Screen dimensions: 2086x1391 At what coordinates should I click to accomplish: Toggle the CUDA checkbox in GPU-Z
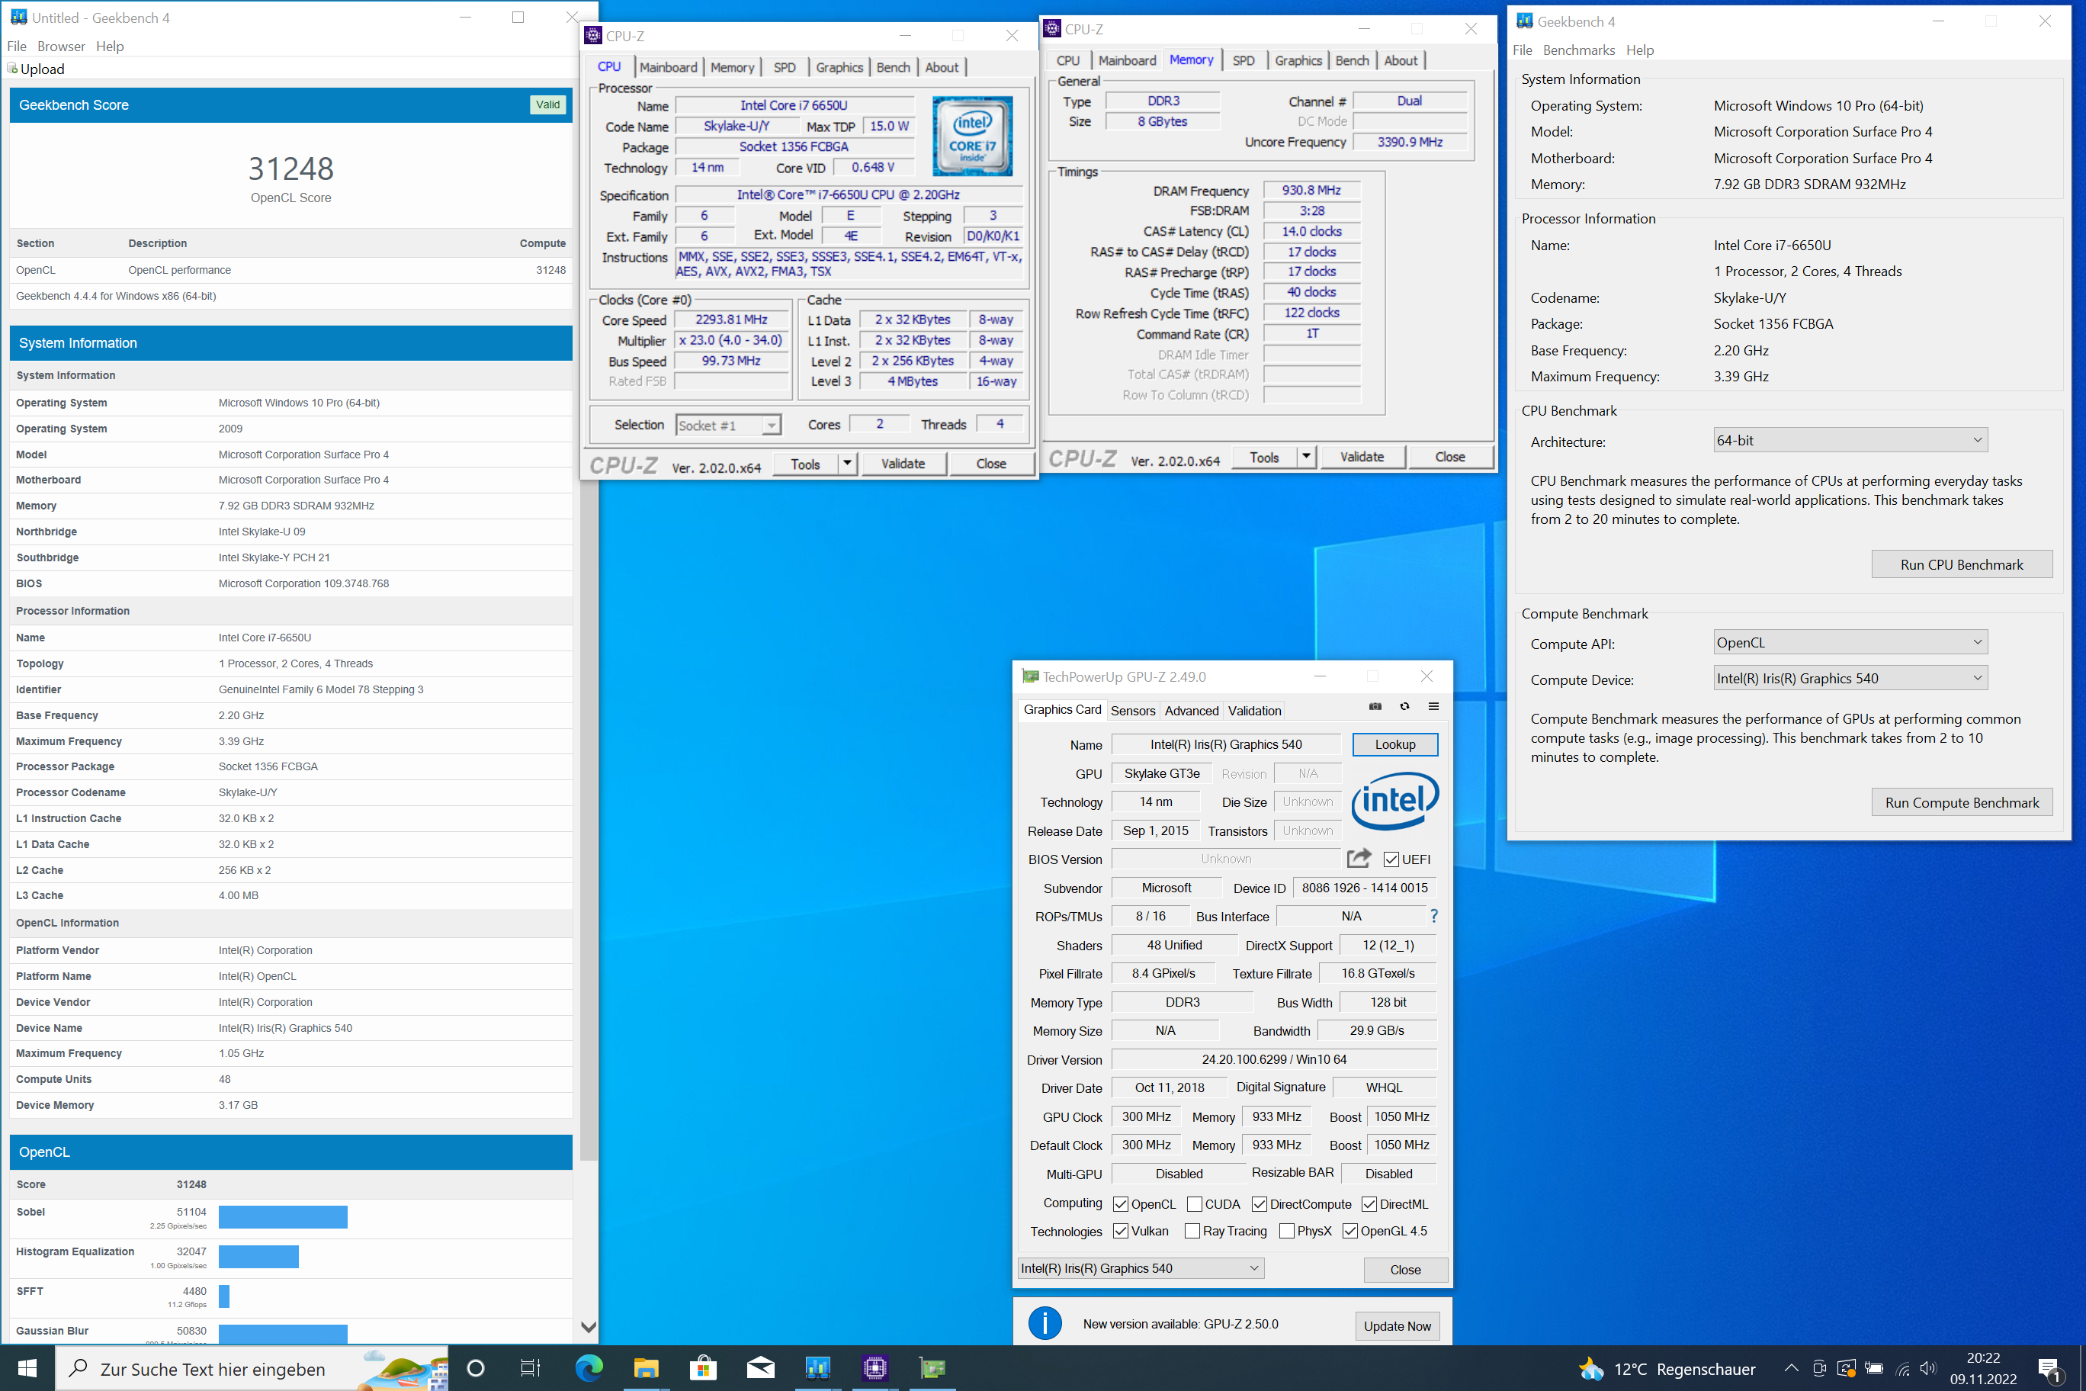pos(1194,1204)
